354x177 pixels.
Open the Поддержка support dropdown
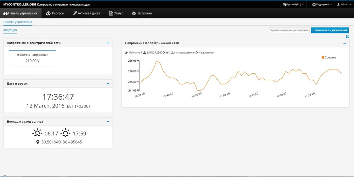322,4
